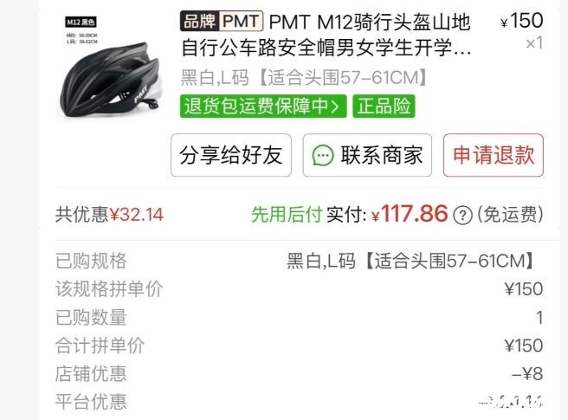
Task: Tap the ¥150 price at top right
Action: (x=521, y=21)
